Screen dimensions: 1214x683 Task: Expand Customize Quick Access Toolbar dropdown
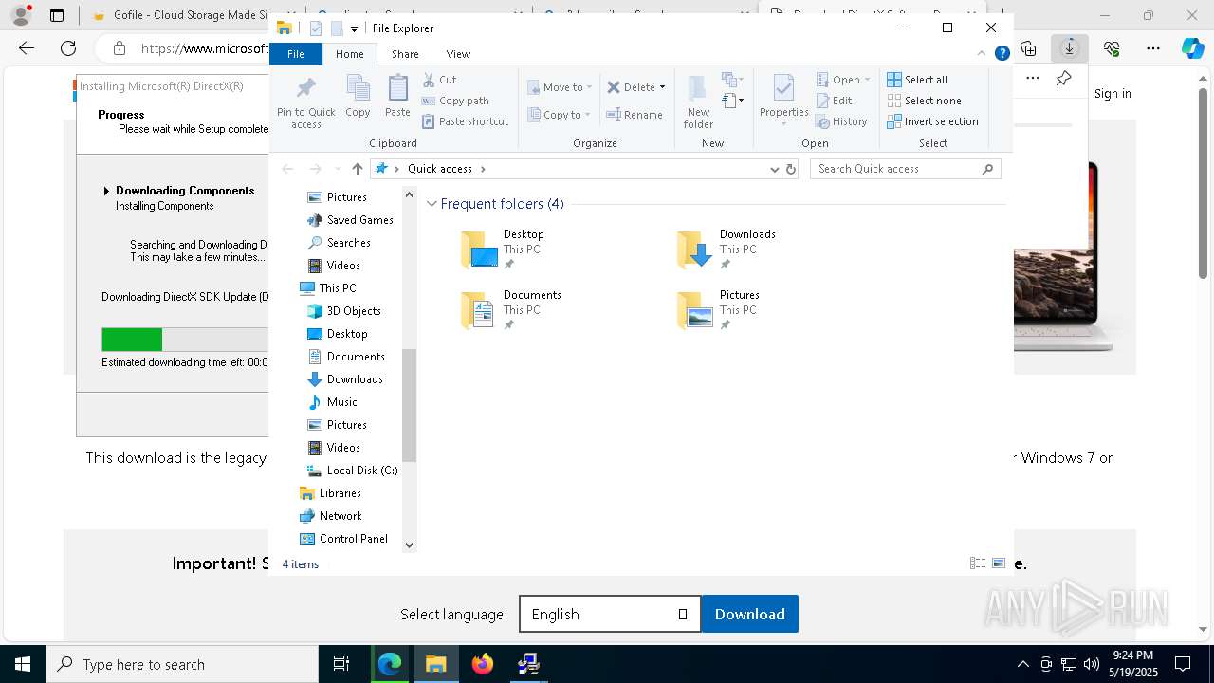(354, 29)
